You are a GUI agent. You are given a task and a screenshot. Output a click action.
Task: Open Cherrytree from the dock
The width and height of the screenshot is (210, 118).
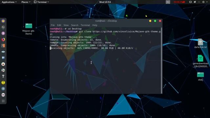coord(3,64)
